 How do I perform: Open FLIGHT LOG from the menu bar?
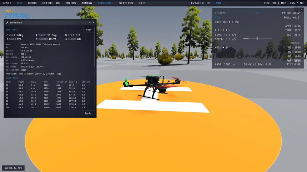pyautogui.click(x=51, y=3)
